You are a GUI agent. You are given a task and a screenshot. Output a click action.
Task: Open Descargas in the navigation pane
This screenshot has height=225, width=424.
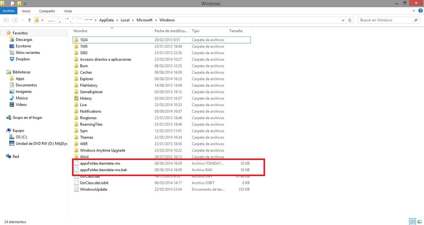pyautogui.click(x=24, y=39)
